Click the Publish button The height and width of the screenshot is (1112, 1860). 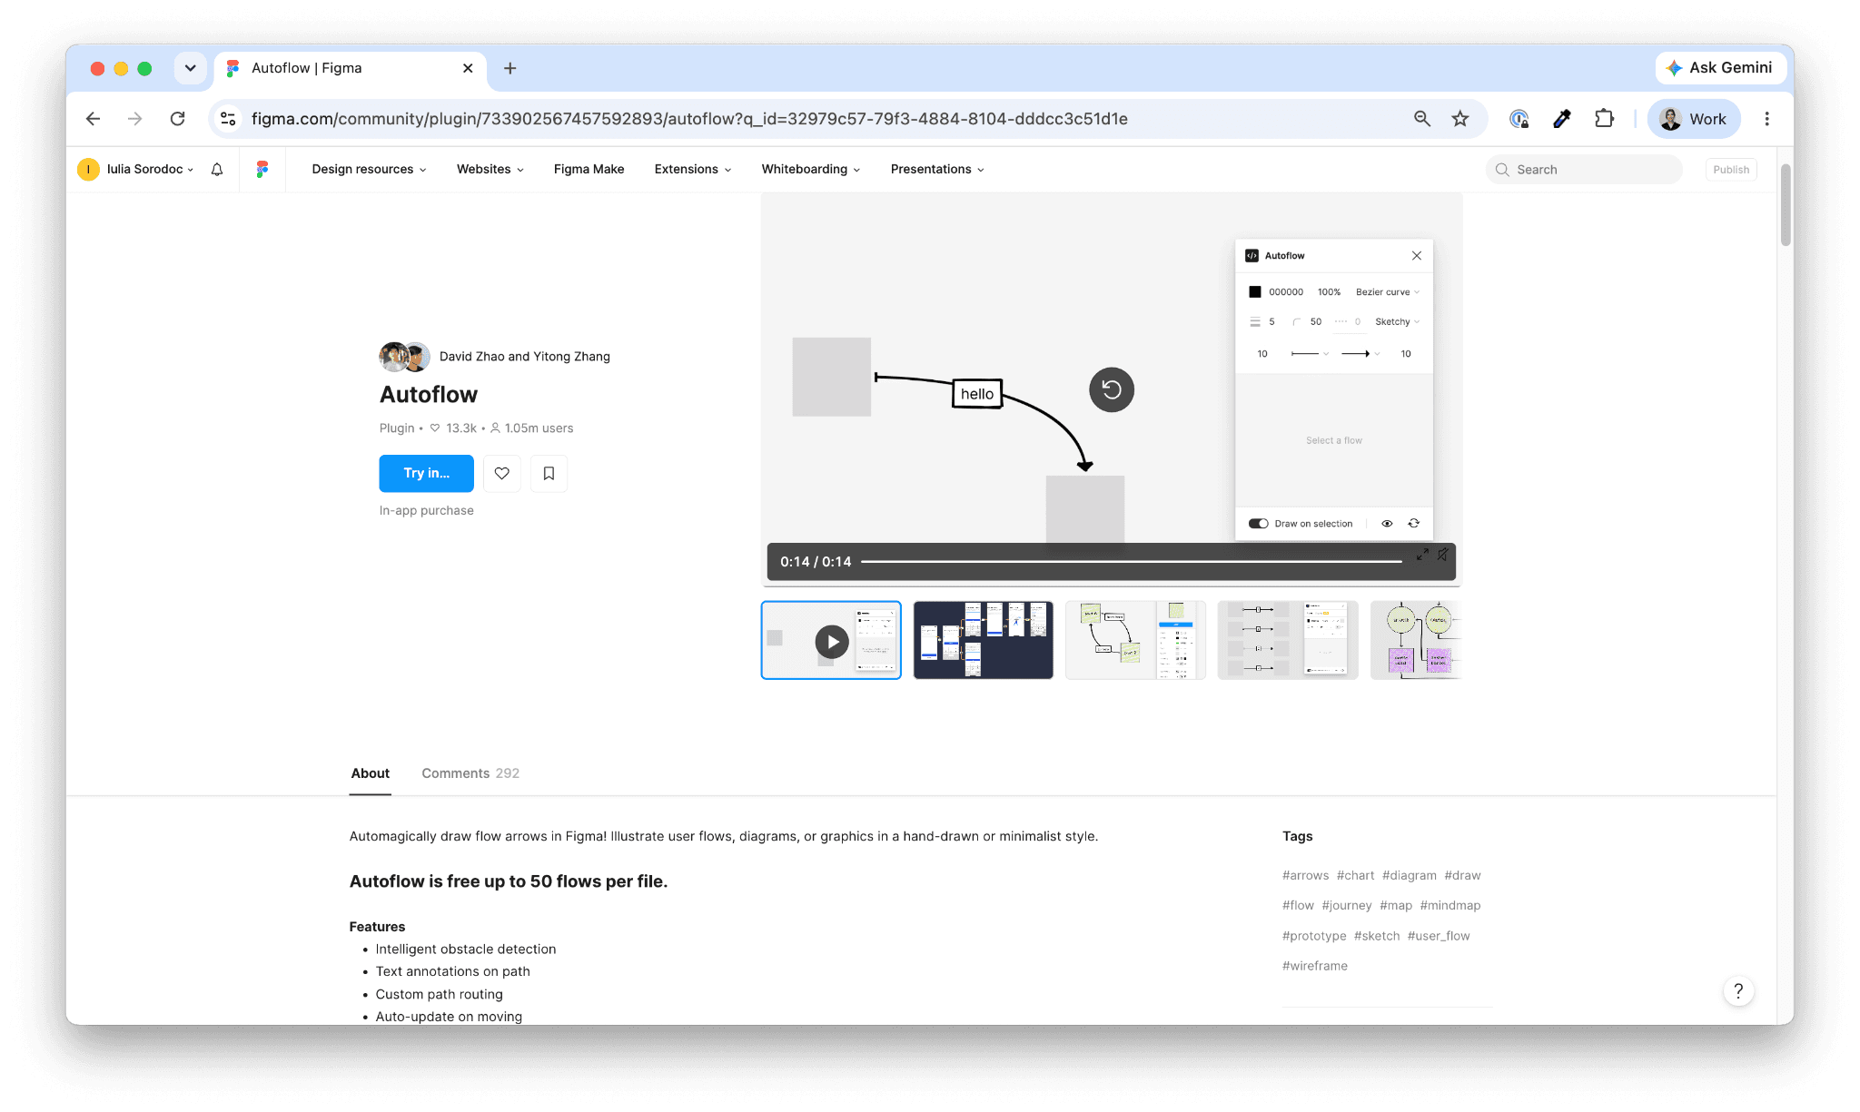(x=1731, y=170)
